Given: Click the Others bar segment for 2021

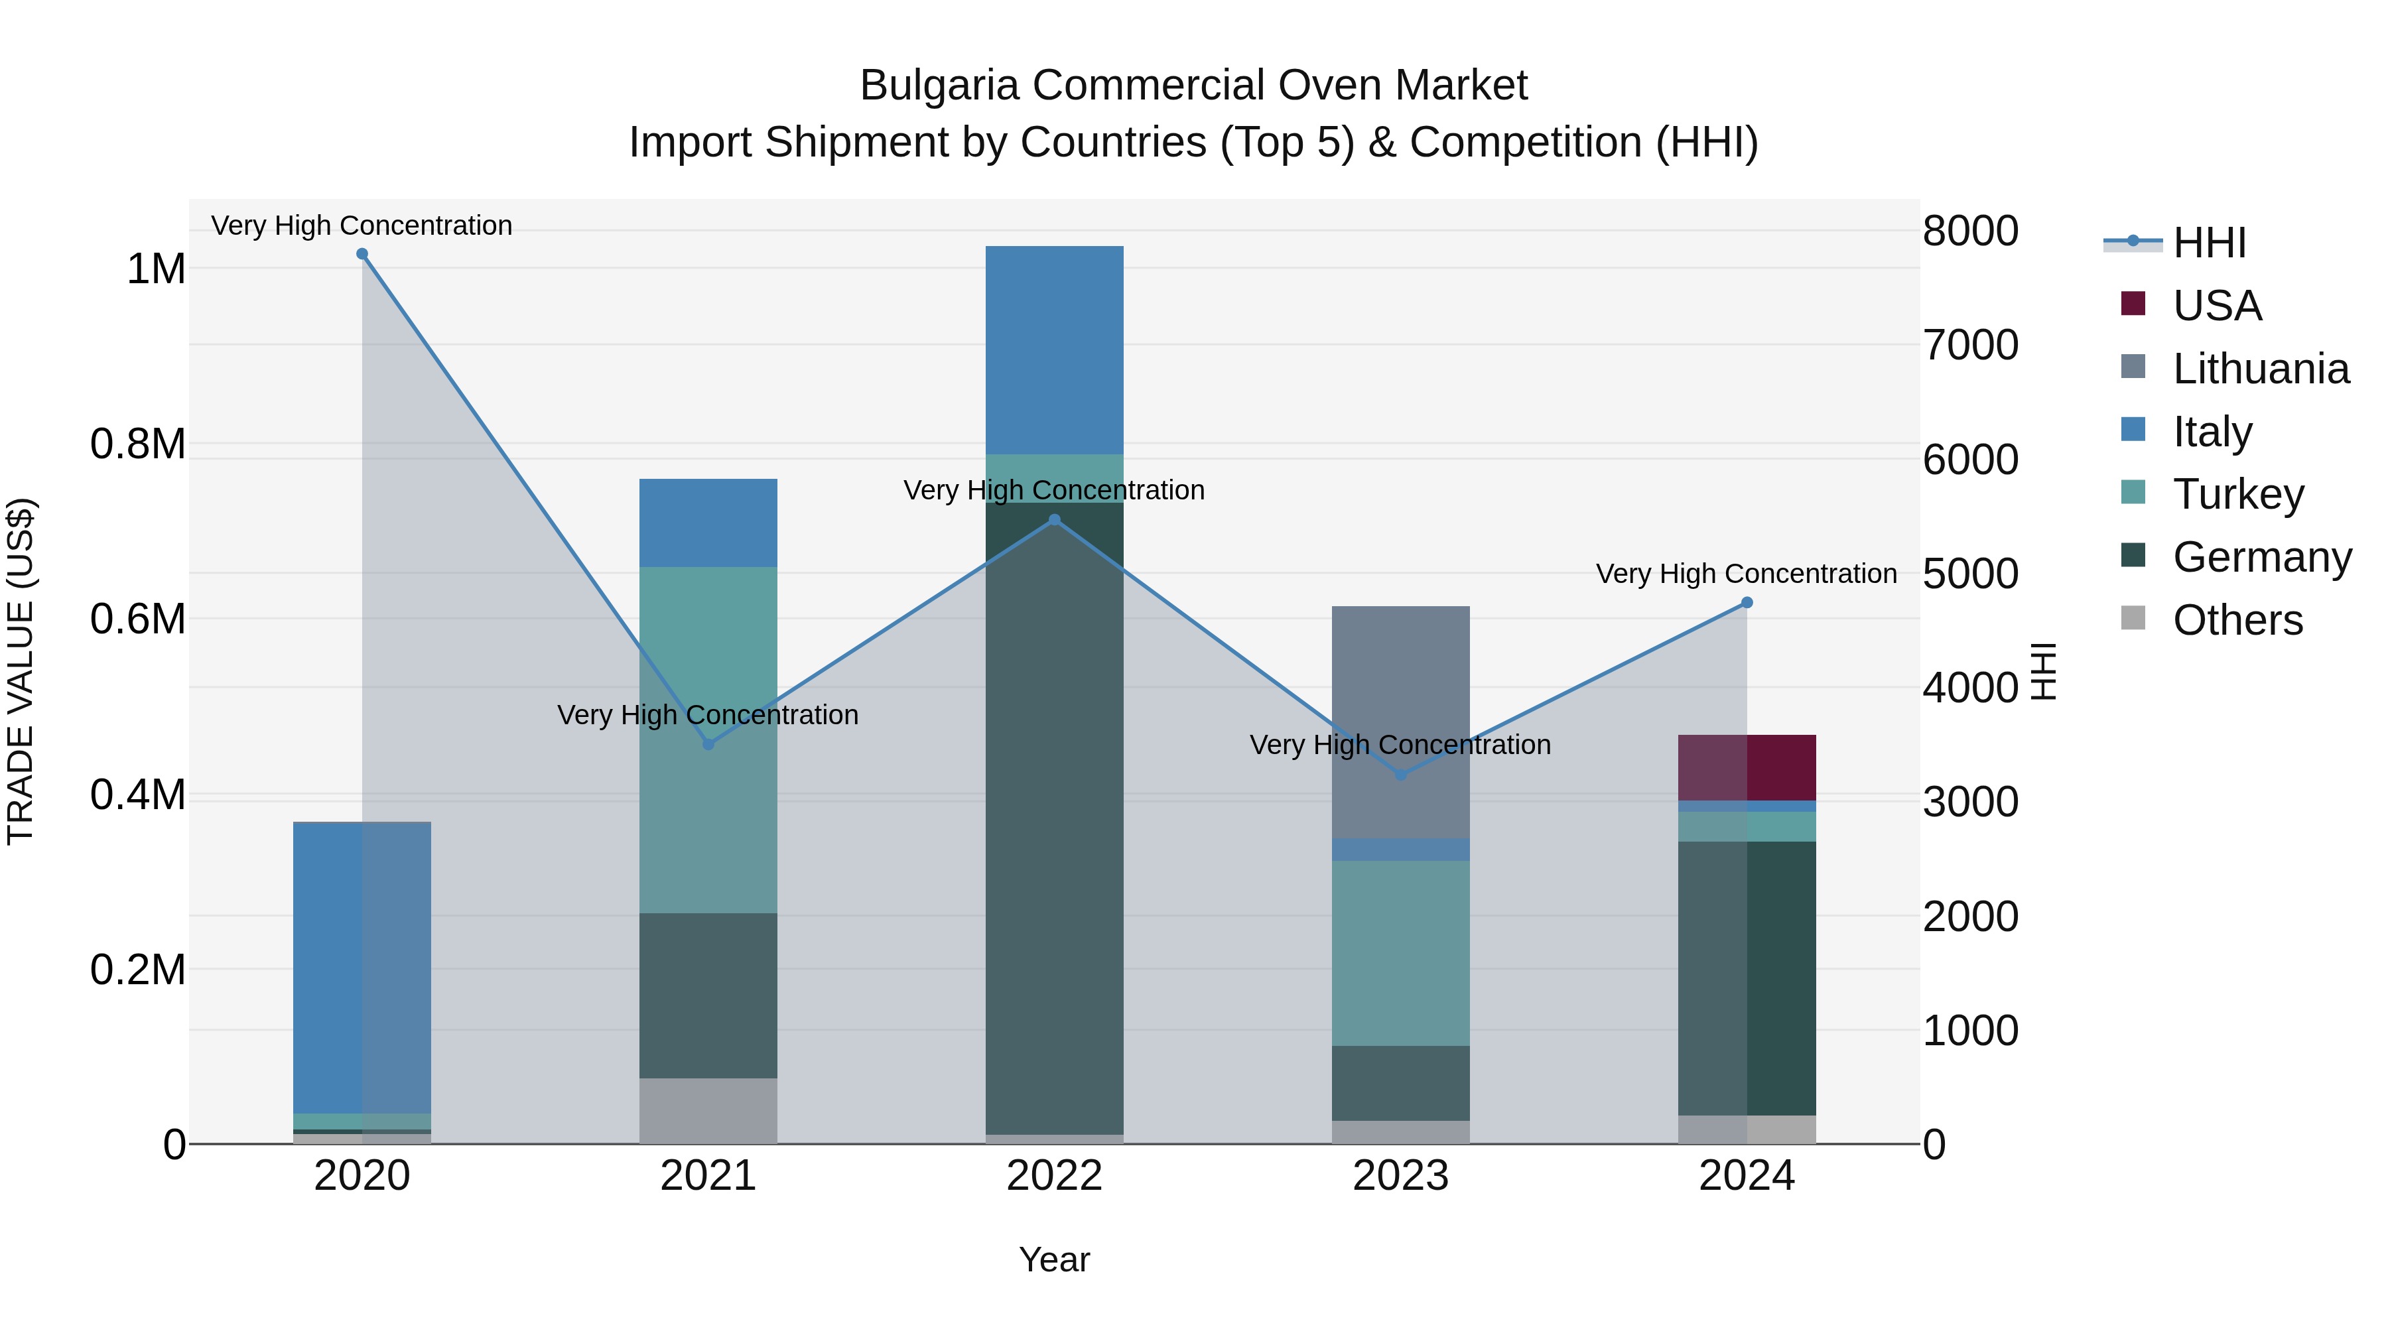Looking at the screenshot, I should 708,1110.
